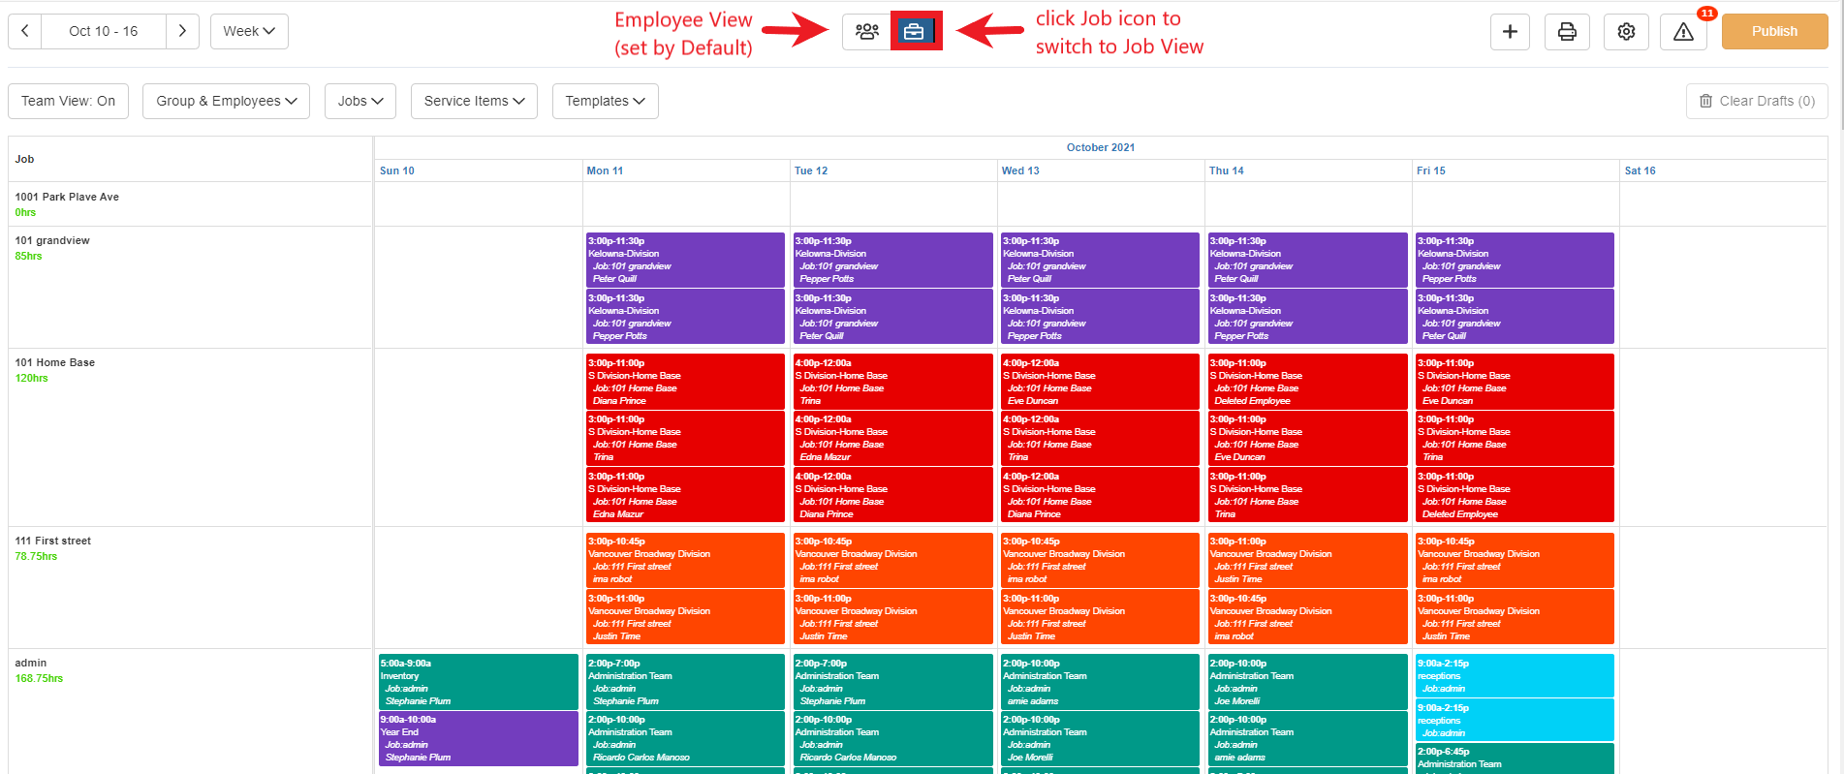Click the plus icon to add shift
The width and height of the screenshot is (1844, 774).
click(1510, 32)
